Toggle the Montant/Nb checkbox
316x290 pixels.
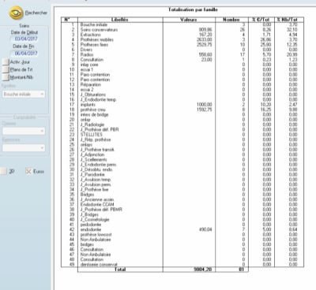(6, 77)
